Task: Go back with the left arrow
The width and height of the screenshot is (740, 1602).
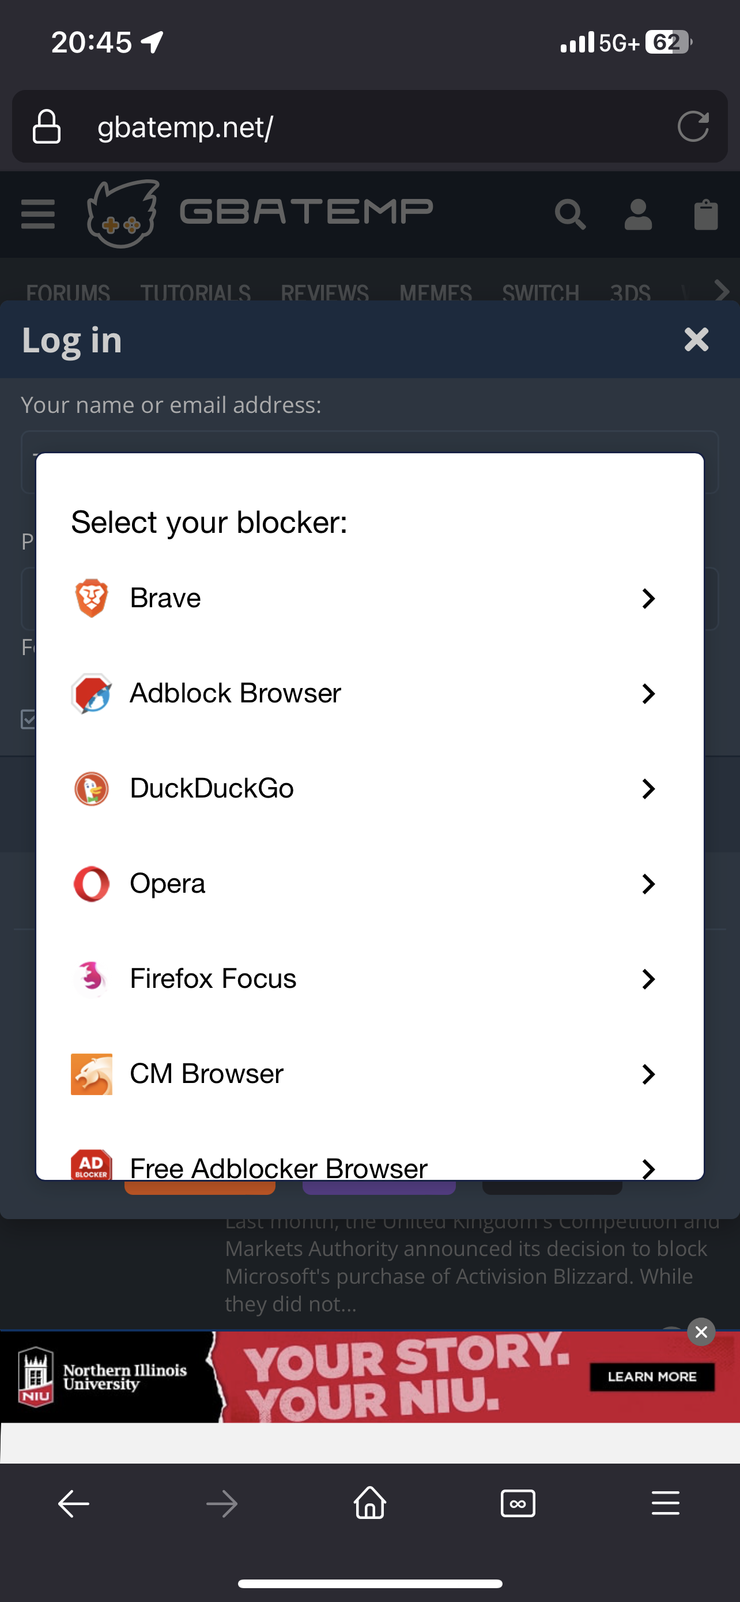Action: (x=74, y=1504)
